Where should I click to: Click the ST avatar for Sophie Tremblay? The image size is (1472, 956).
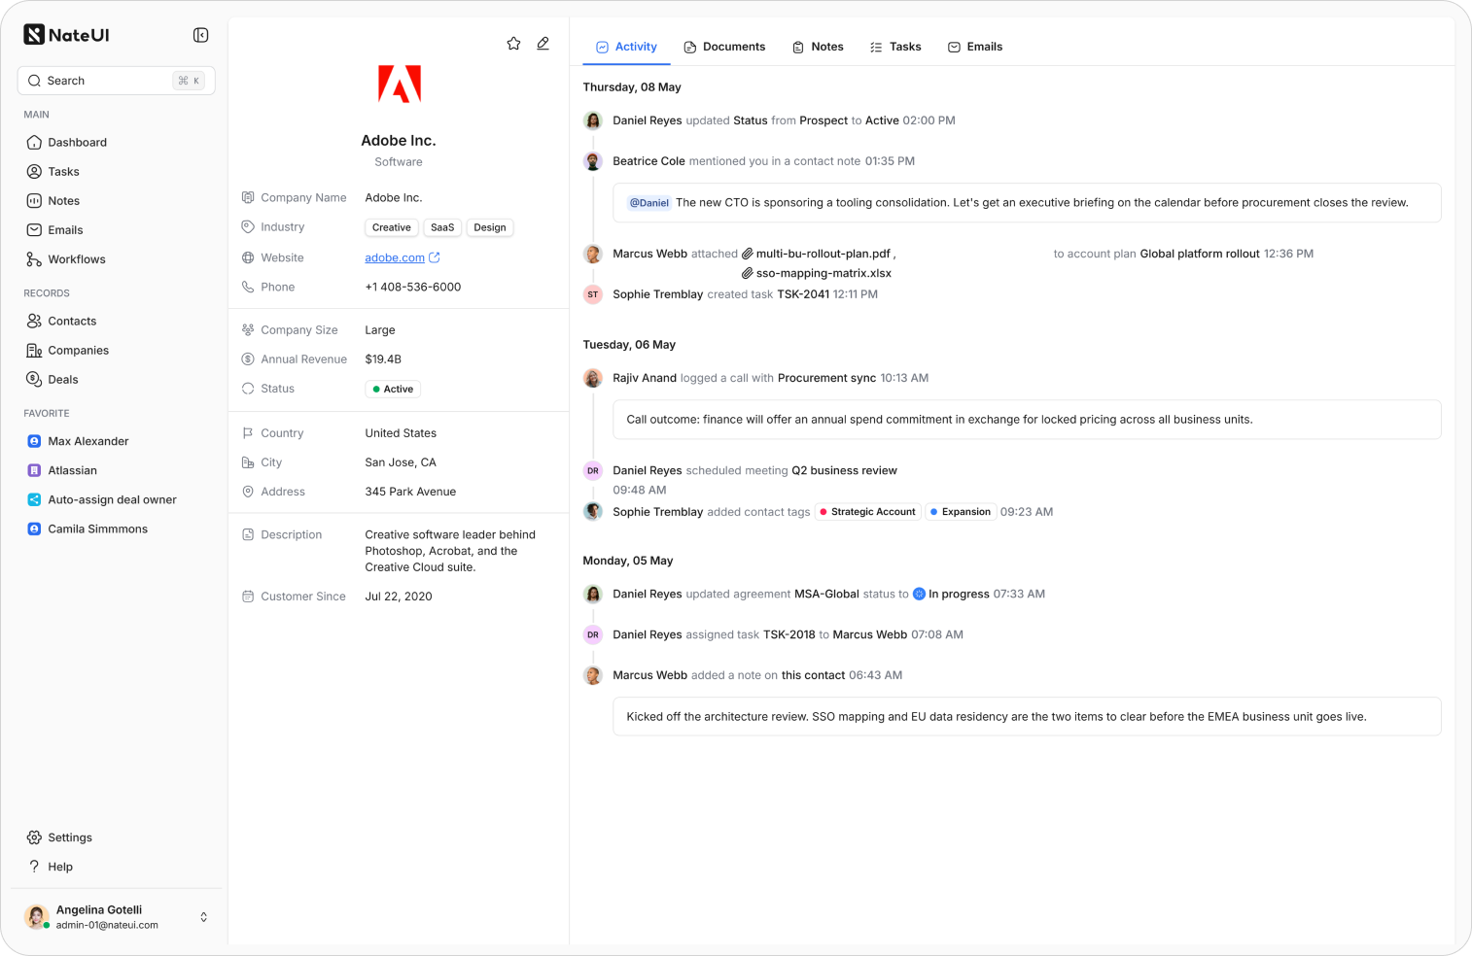(x=593, y=294)
